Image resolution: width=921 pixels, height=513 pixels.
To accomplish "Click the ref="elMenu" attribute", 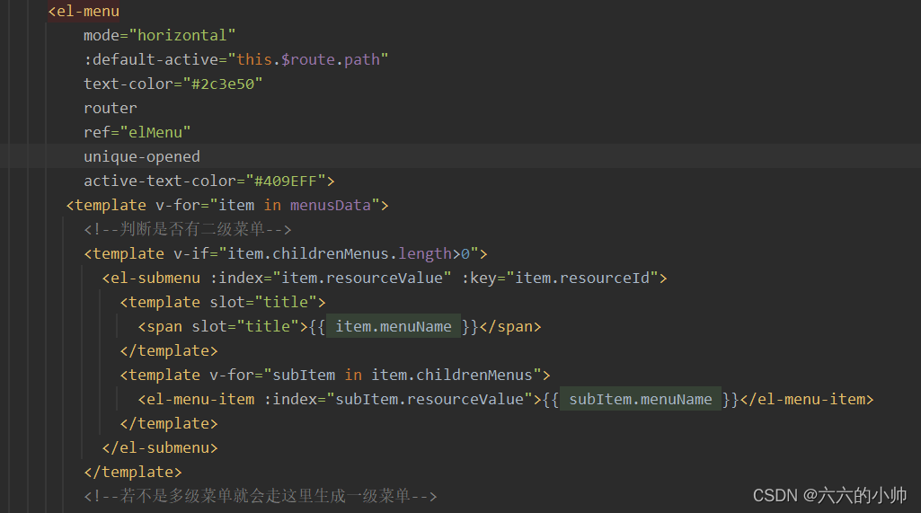I will tap(137, 132).
